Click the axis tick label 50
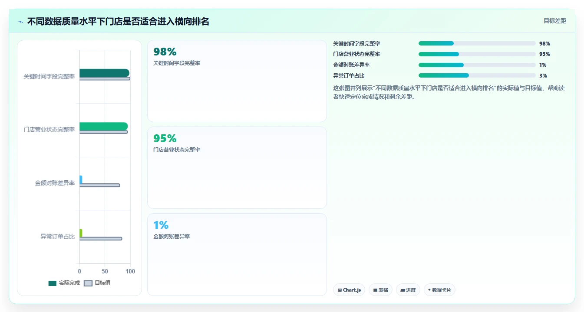584x312 pixels. (x=105, y=271)
